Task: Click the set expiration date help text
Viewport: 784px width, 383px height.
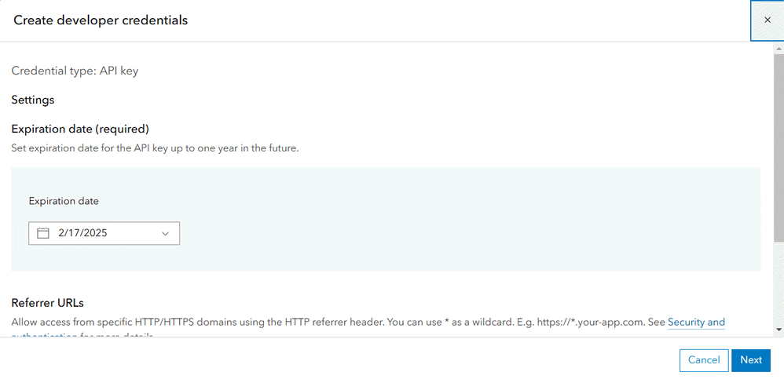Action: pos(155,148)
